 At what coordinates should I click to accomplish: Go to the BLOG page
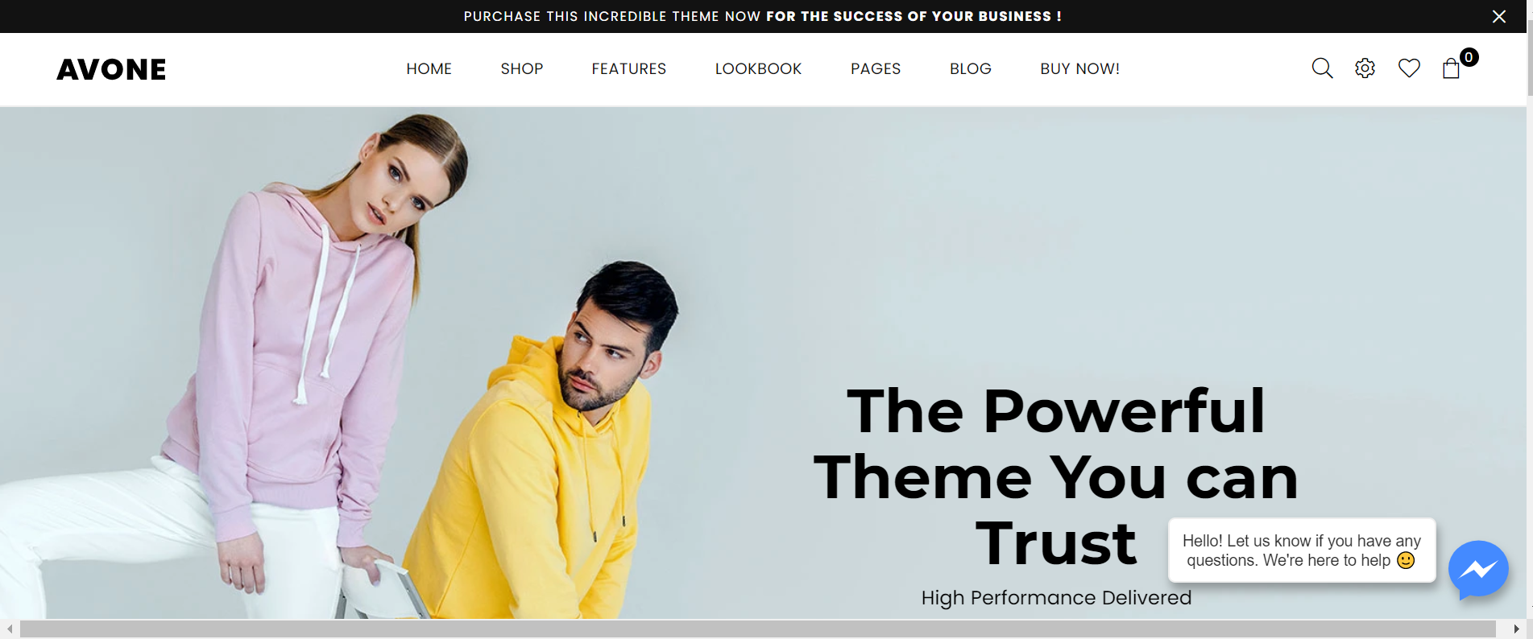971,68
